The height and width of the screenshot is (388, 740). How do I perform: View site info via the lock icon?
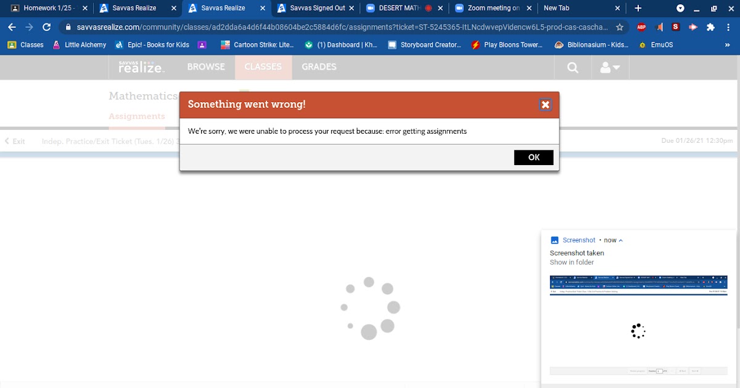click(x=68, y=27)
